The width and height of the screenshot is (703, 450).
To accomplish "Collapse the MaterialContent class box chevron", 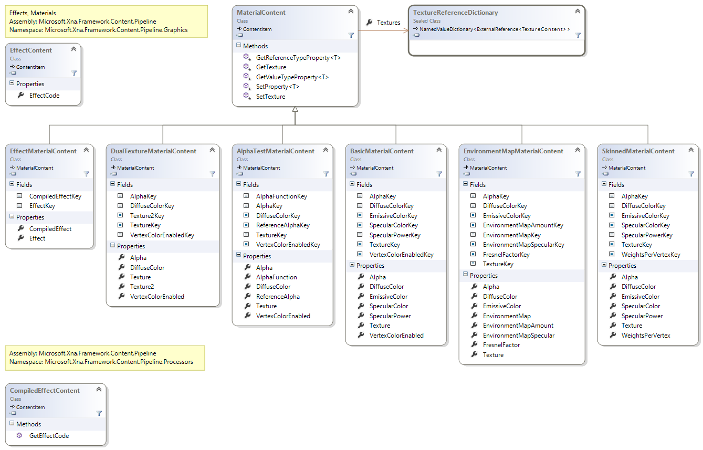I will click(x=351, y=11).
